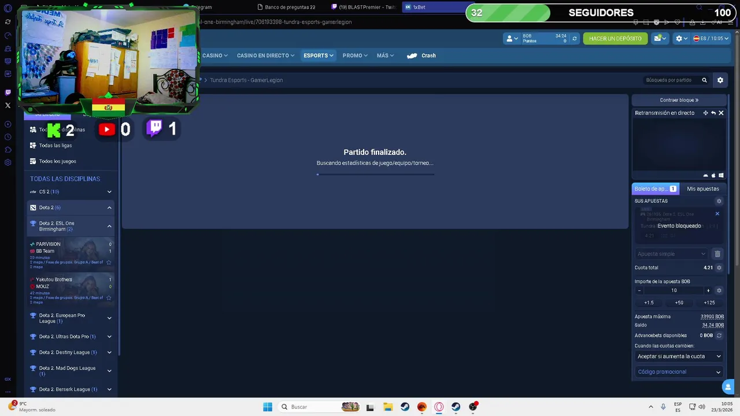Expand the CS 2 discipline
This screenshot has width=740, height=416.
point(70,192)
